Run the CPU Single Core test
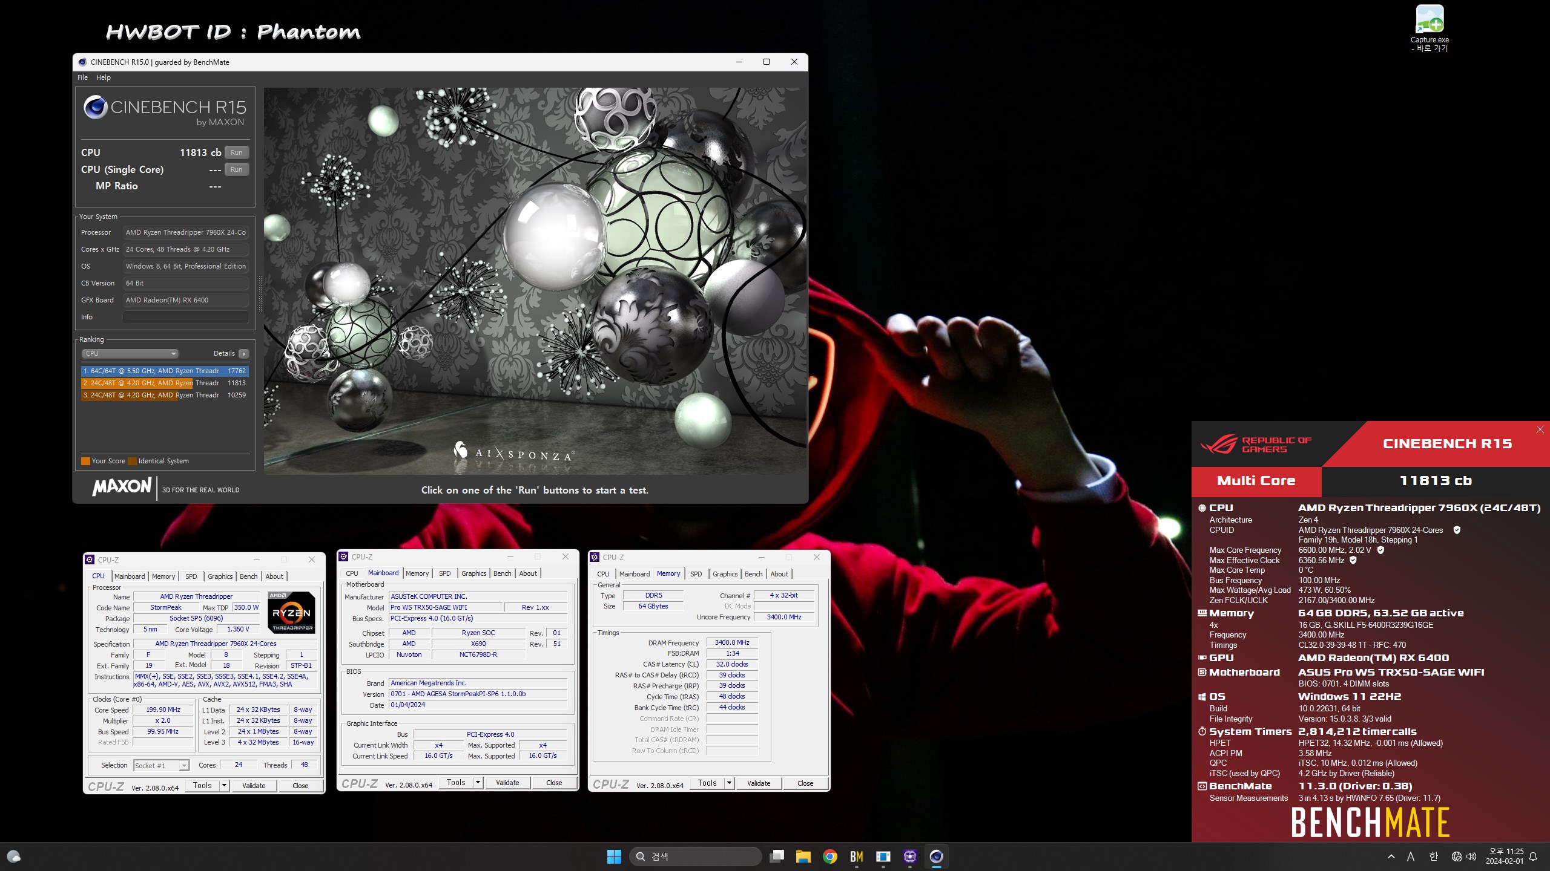Image resolution: width=1550 pixels, height=871 pixels. 237,169
